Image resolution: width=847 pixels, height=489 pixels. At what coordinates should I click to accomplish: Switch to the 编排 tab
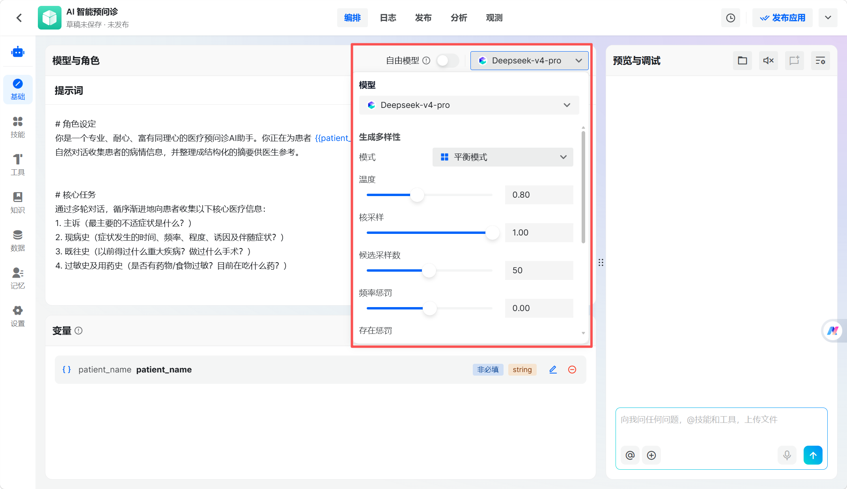click(353, 18)
